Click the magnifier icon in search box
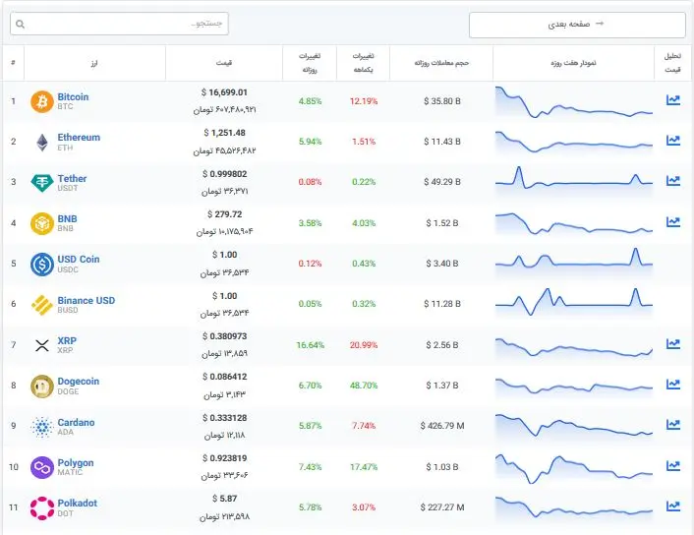The image size is (694, 535). coord(20,24)
